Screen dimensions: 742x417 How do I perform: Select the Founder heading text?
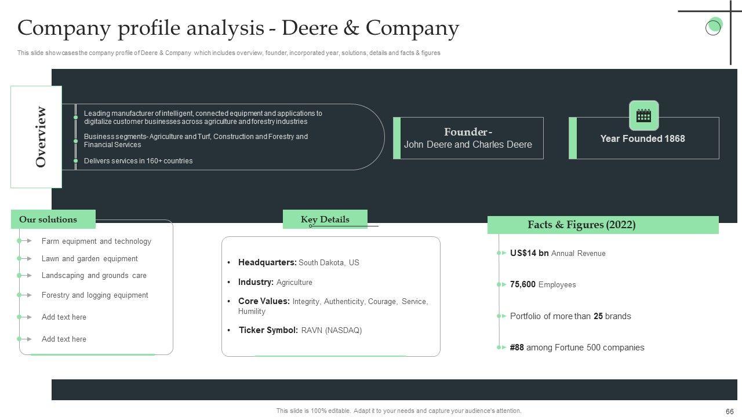(x=468, y=132)
